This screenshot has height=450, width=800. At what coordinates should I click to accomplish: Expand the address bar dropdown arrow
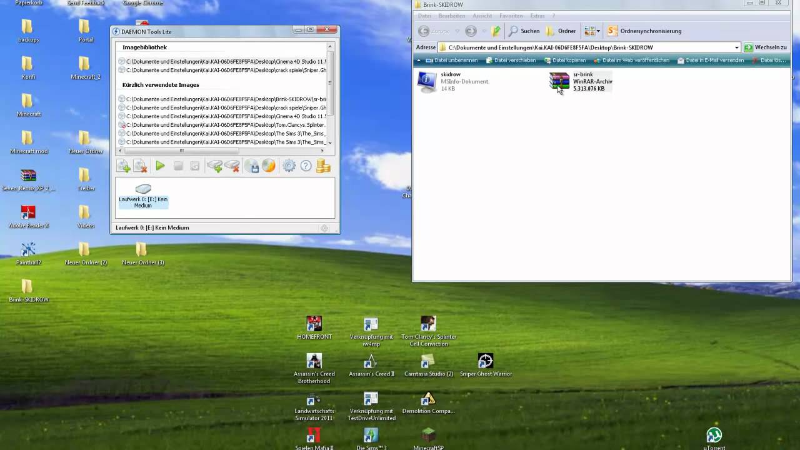tap(737, 47)
